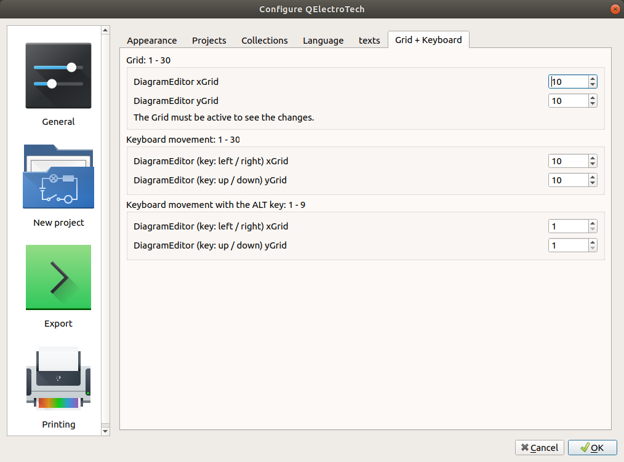Increase DiagramEditor yGrid with up arrow

click(x=593, y=97)
